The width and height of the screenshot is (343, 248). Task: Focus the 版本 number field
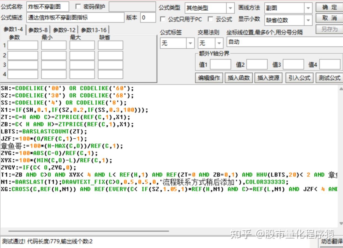pos(148,18)
